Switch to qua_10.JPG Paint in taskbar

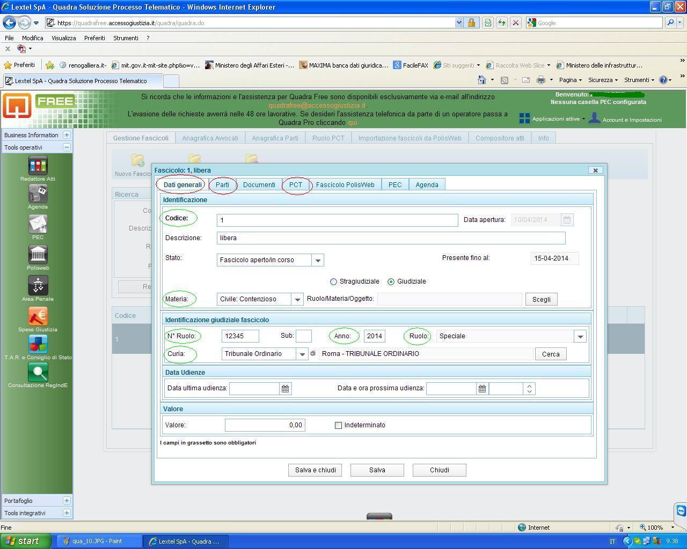click(x=99, y=541)
